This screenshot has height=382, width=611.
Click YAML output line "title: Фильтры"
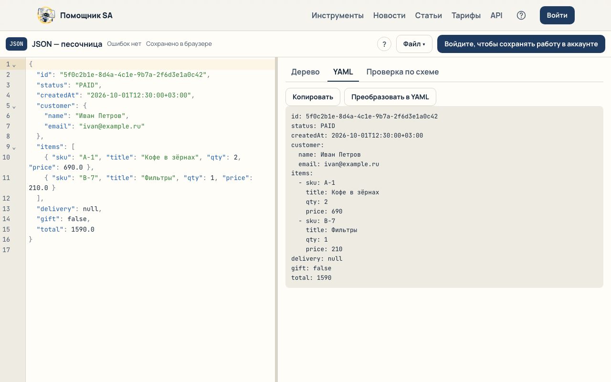pyautogui.click(x=331, y=230)
